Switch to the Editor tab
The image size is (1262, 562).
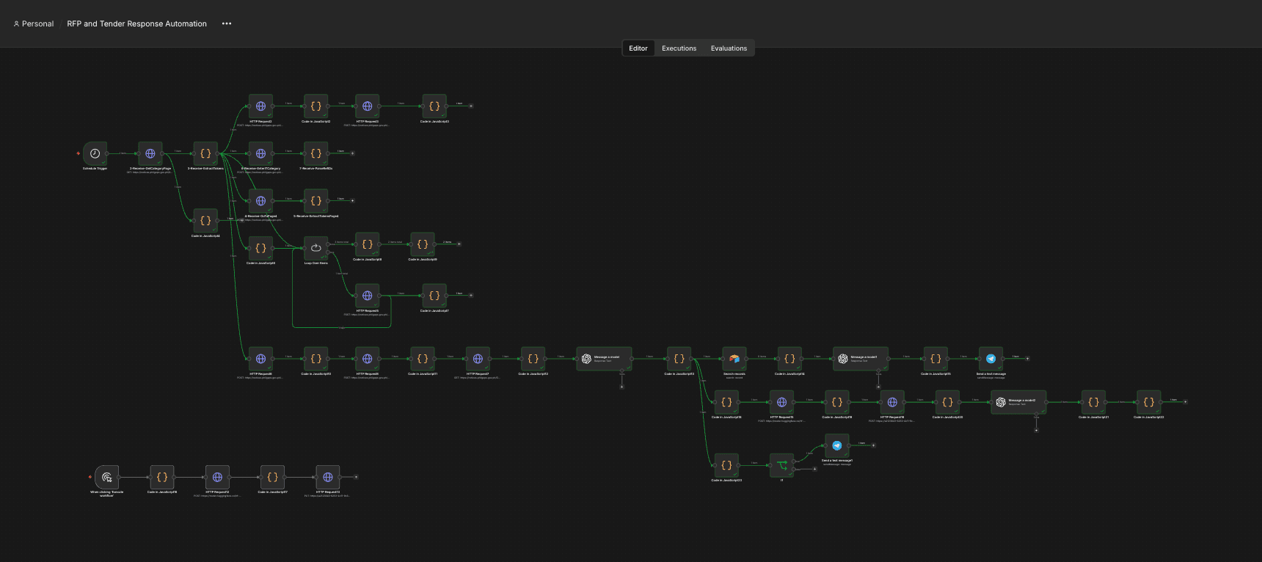[638, 48]
